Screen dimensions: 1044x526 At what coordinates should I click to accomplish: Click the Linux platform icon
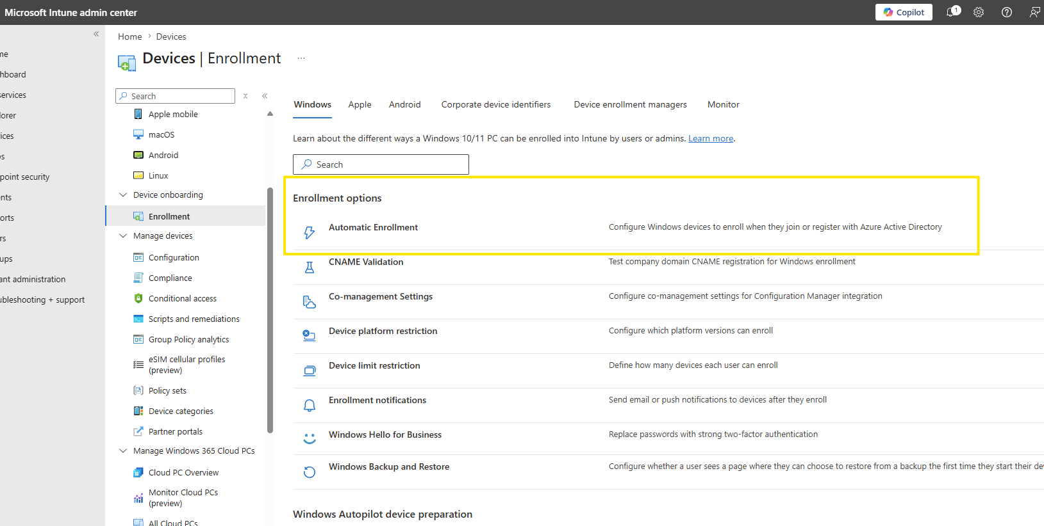tap(138, 175)
